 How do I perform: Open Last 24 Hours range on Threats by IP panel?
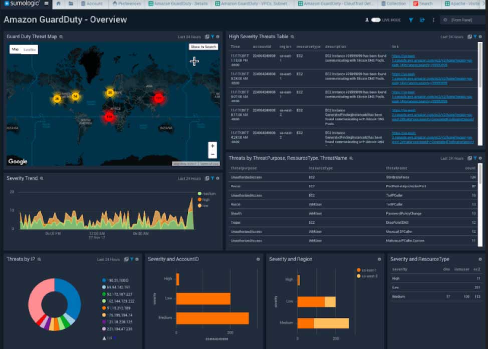(x=108, y=260)
